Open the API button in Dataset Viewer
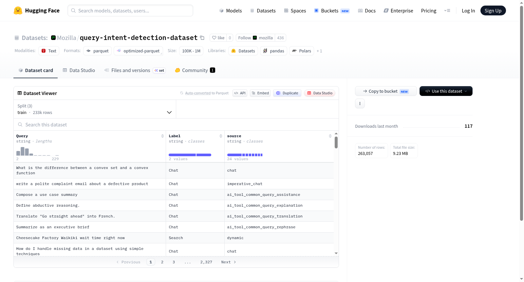524x282 pixels. click(240, 93)
